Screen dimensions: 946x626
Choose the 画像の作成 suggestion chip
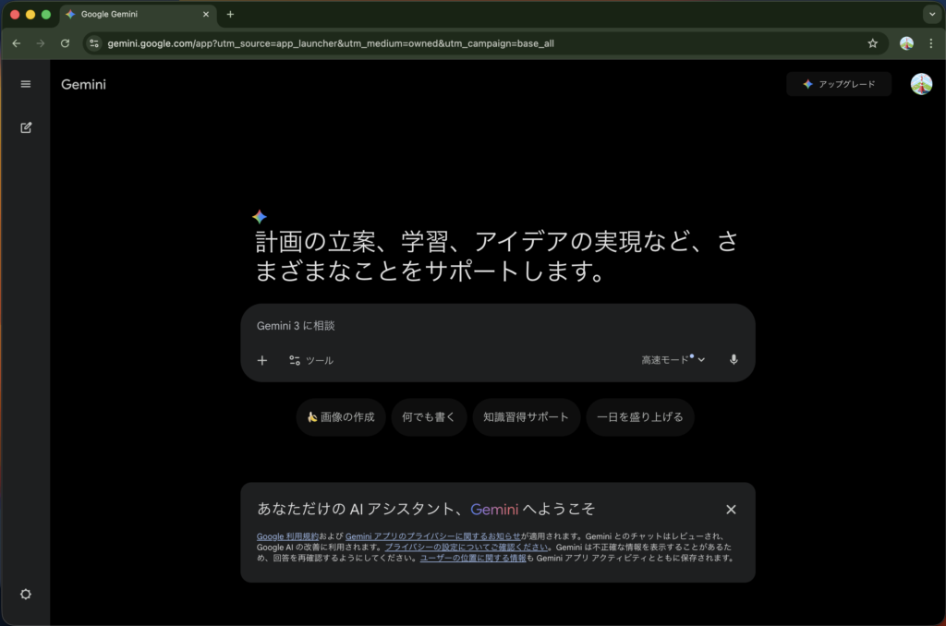tap(340, 417)
